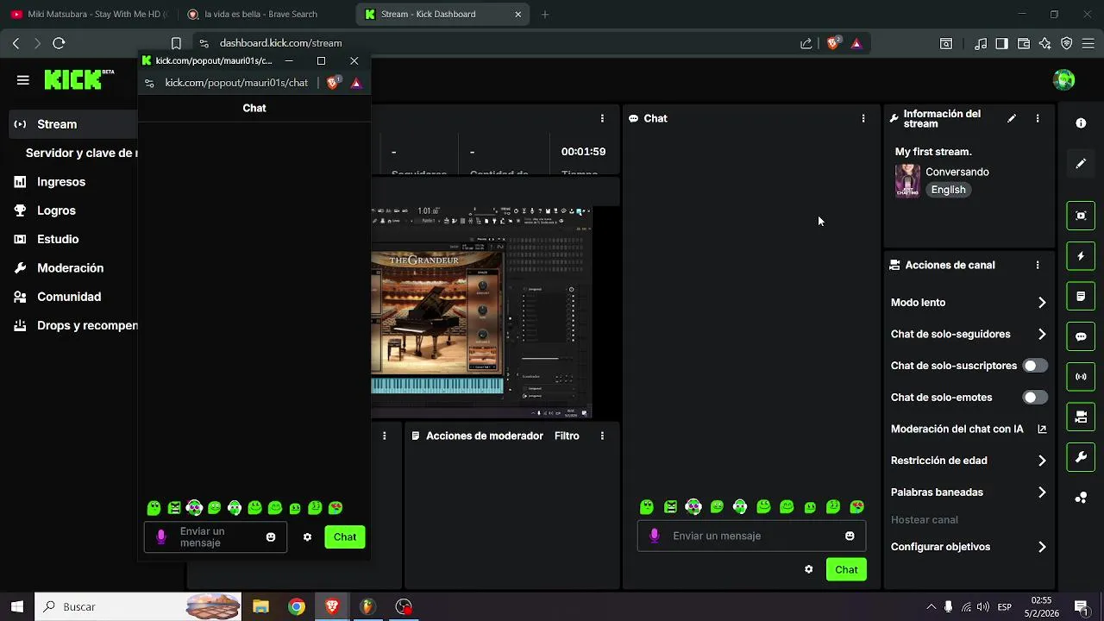
Task: Click the 00:01:59 stream timer
Action: tap(583, 152)
